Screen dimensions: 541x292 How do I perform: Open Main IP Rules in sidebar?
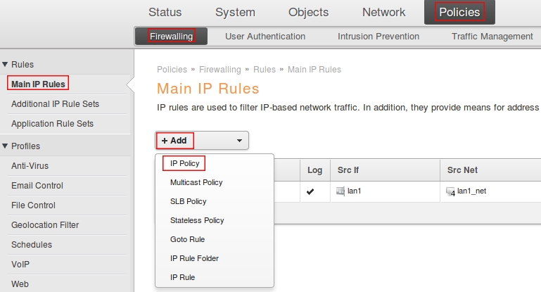38,84
